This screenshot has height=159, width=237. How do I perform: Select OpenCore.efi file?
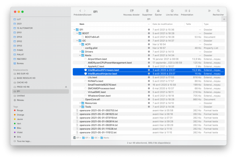click(149, 99)
